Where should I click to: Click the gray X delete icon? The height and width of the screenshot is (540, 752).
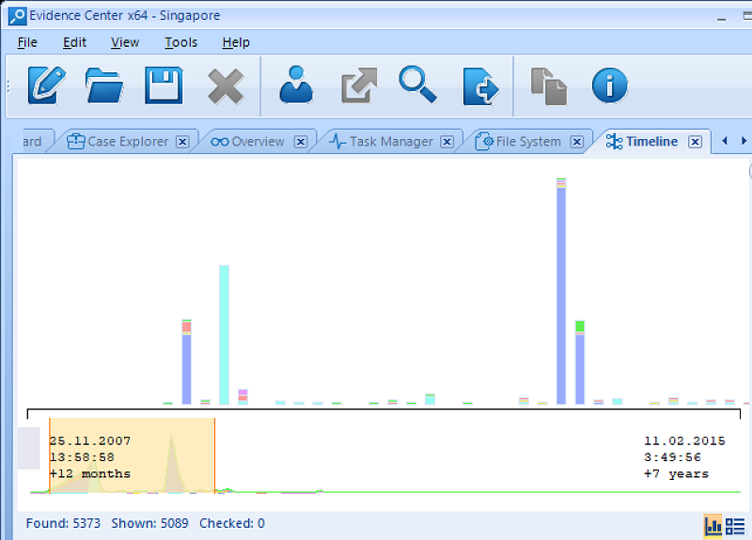point(226,86)
